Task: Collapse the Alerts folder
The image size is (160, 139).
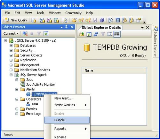Action: pyautogui.click(x=17, y=90)
